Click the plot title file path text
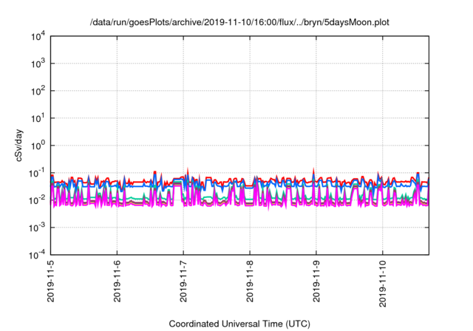 tap(239, 22)
